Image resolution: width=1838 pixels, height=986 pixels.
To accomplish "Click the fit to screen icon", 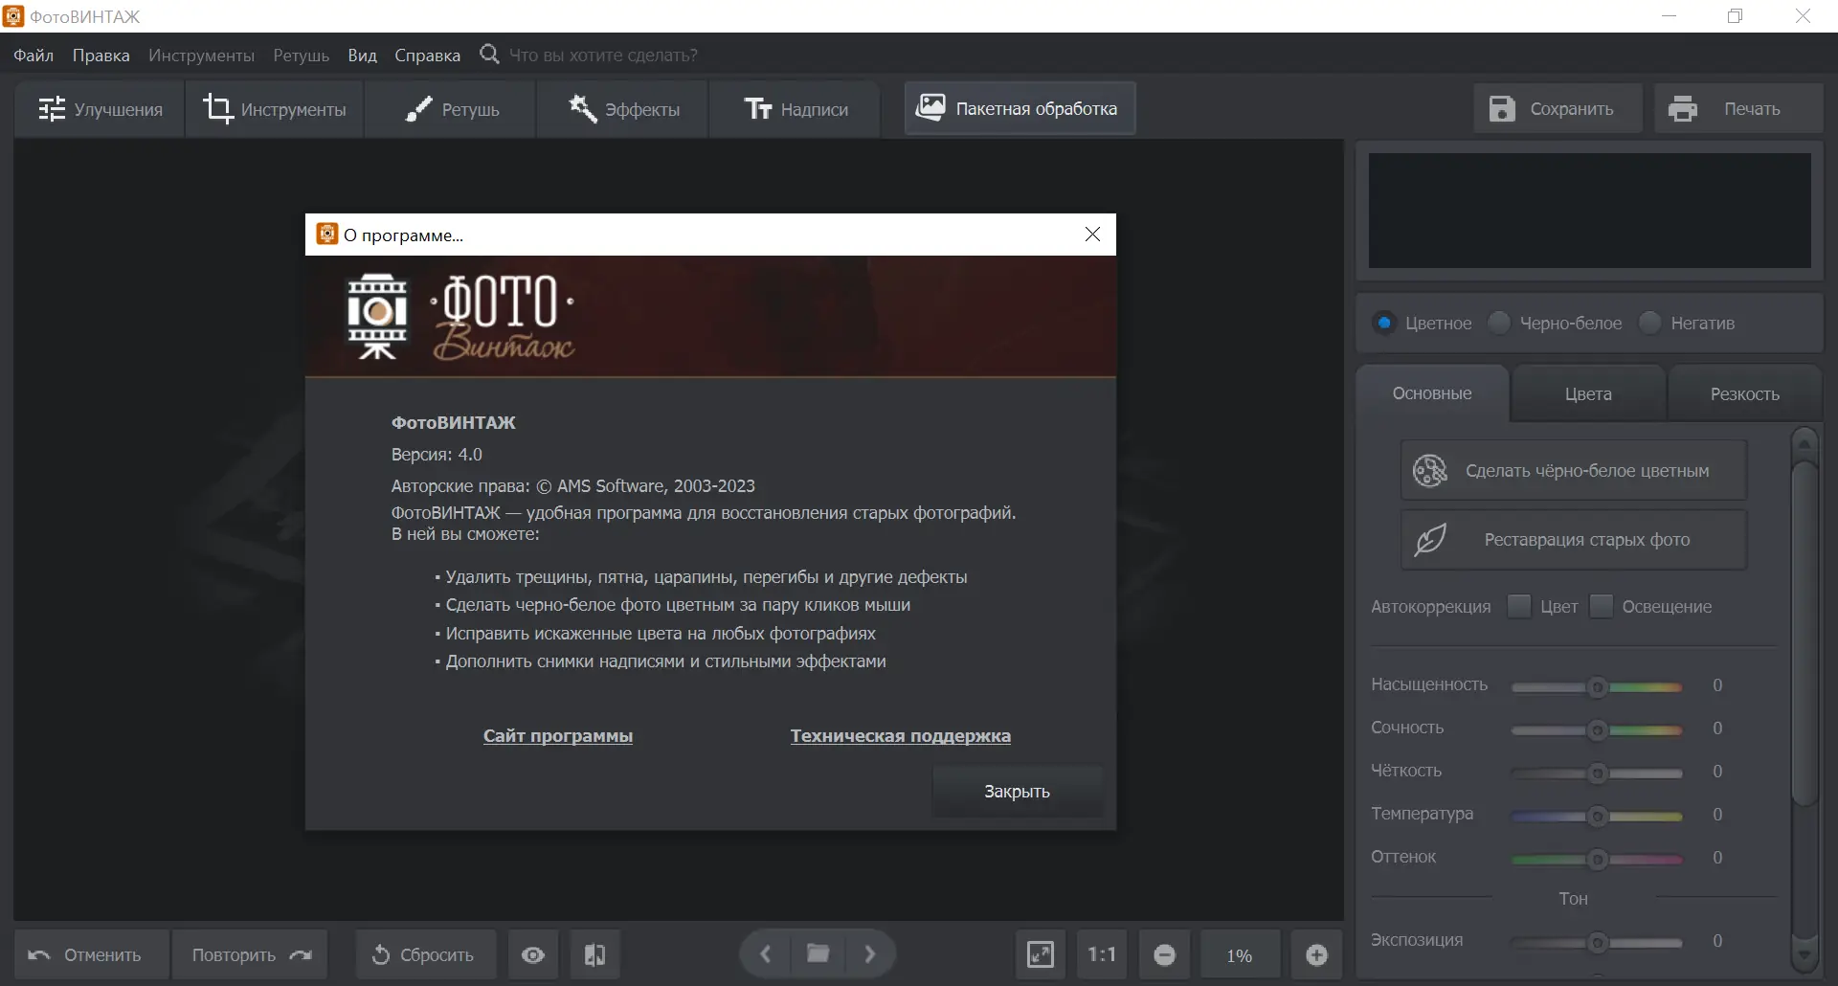I will (1041, 954).
